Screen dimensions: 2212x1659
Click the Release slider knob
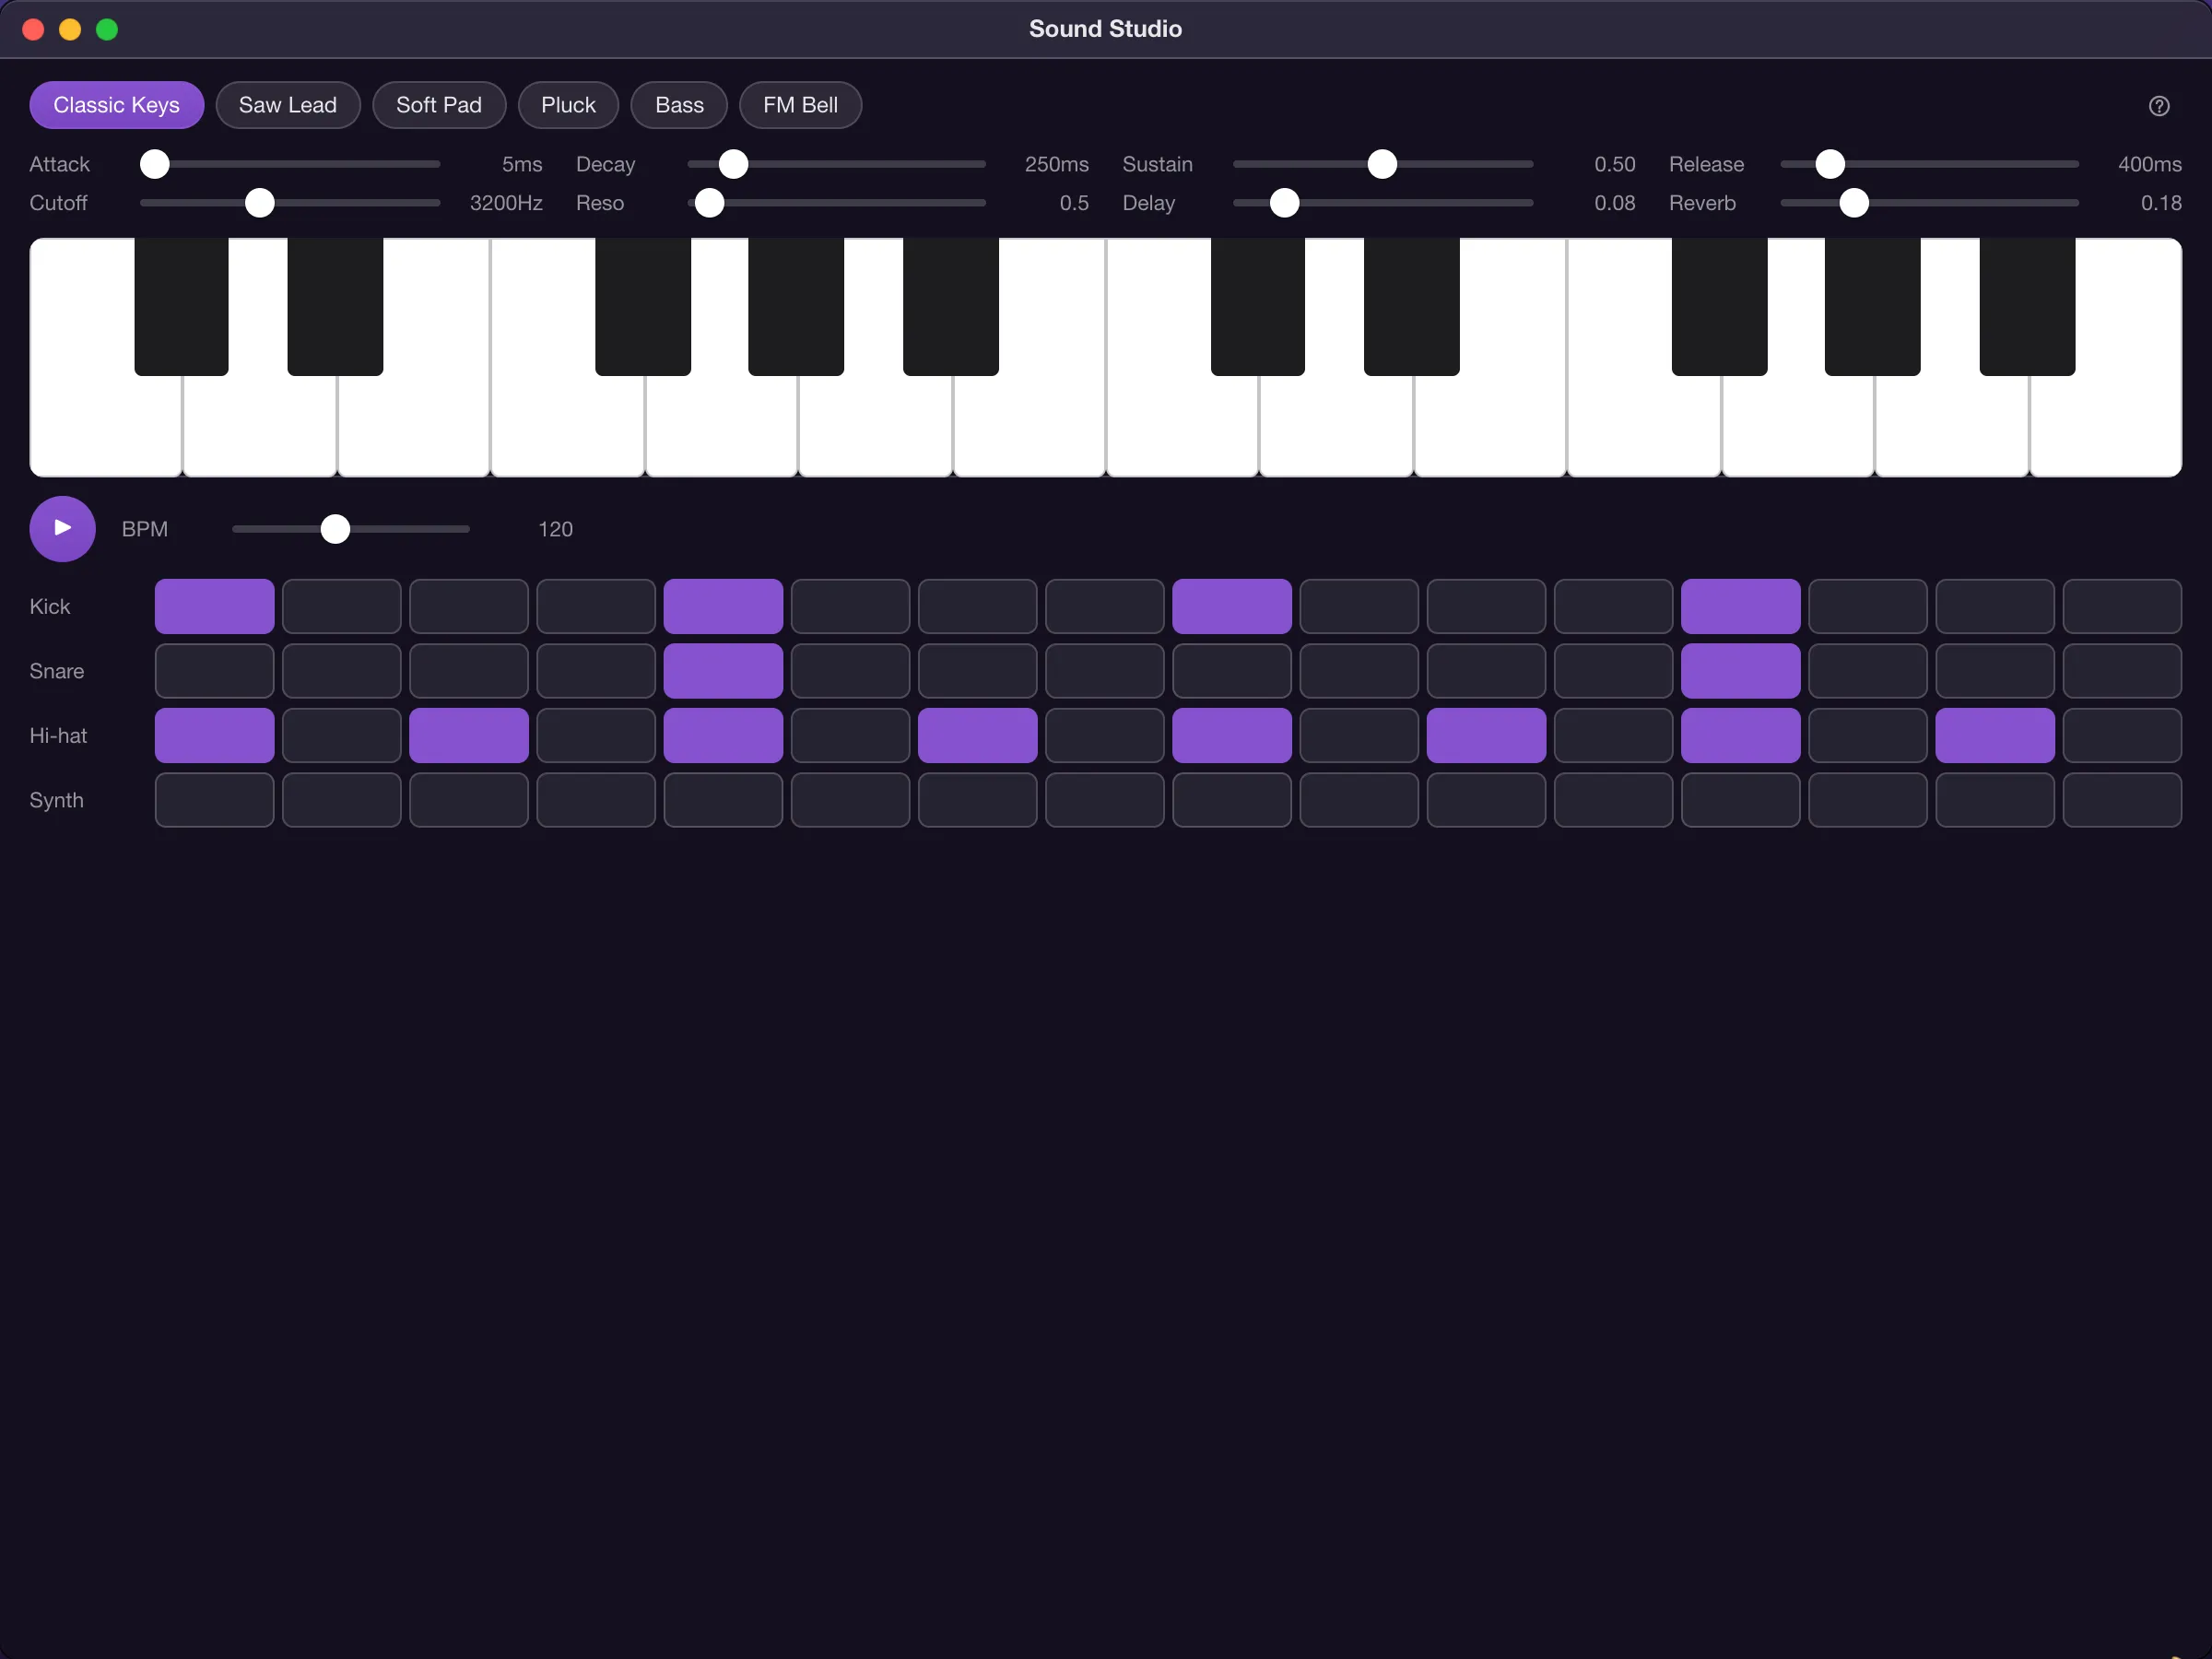pyautogui.click(x=1830, y=164)
